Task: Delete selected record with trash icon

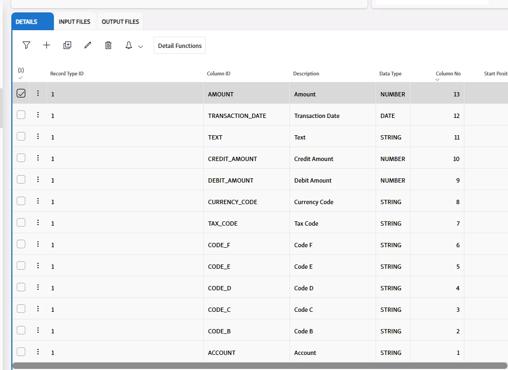Action: pos(108,45)
